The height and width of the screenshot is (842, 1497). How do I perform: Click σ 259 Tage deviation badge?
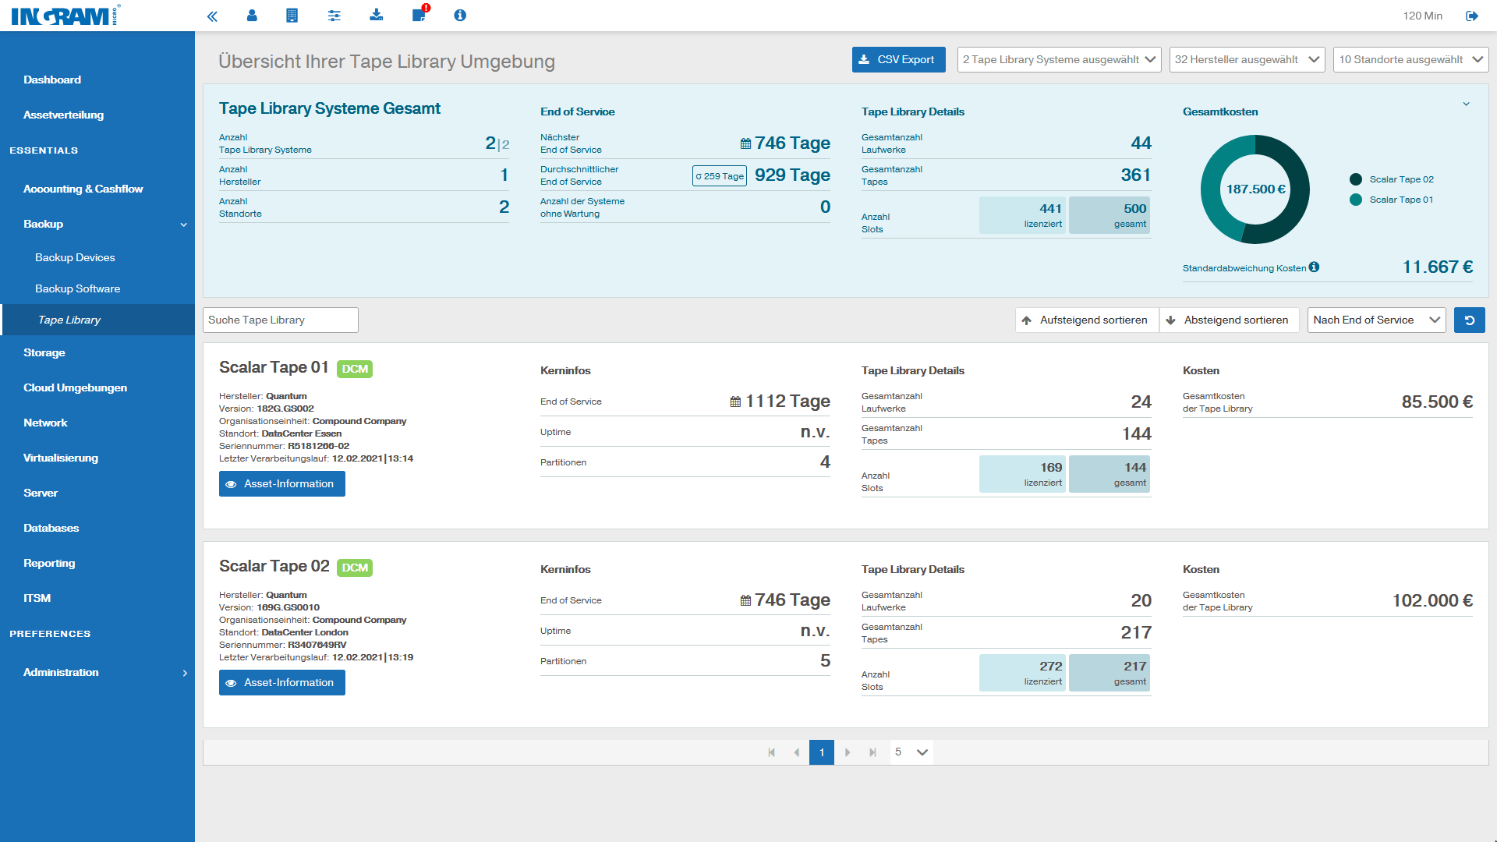[720, 176]
